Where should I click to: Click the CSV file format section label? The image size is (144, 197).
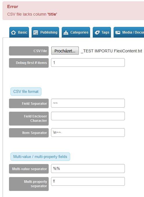click(x=26, y=91)
